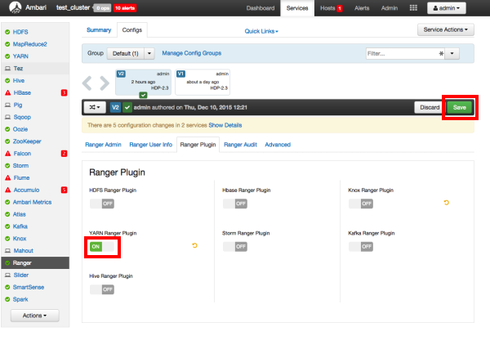Viewport: 490px width, 354px height.
Task: Click the HDFS green status icon
Action: pyautogui.click(x=7, y=32)
